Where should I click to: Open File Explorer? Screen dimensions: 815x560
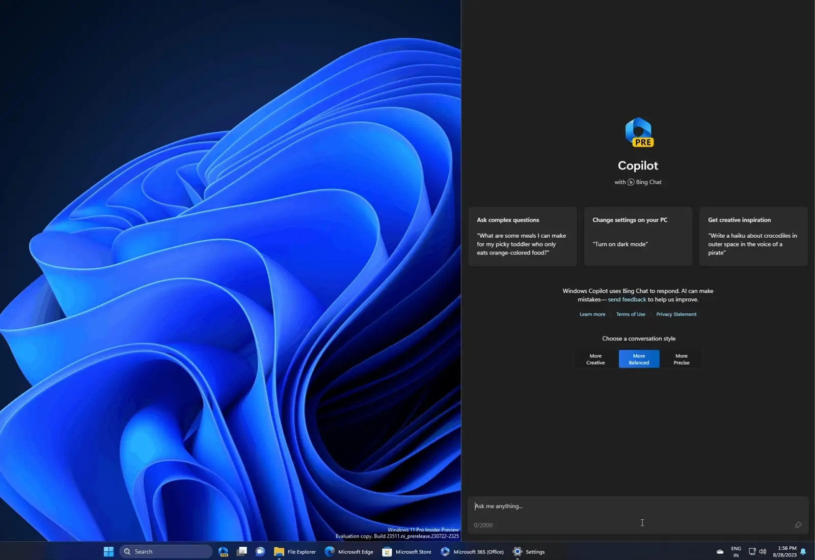tap(278, 551)
